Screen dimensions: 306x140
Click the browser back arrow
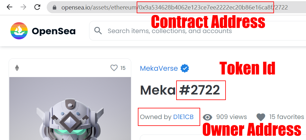click(x=9, y=7)
